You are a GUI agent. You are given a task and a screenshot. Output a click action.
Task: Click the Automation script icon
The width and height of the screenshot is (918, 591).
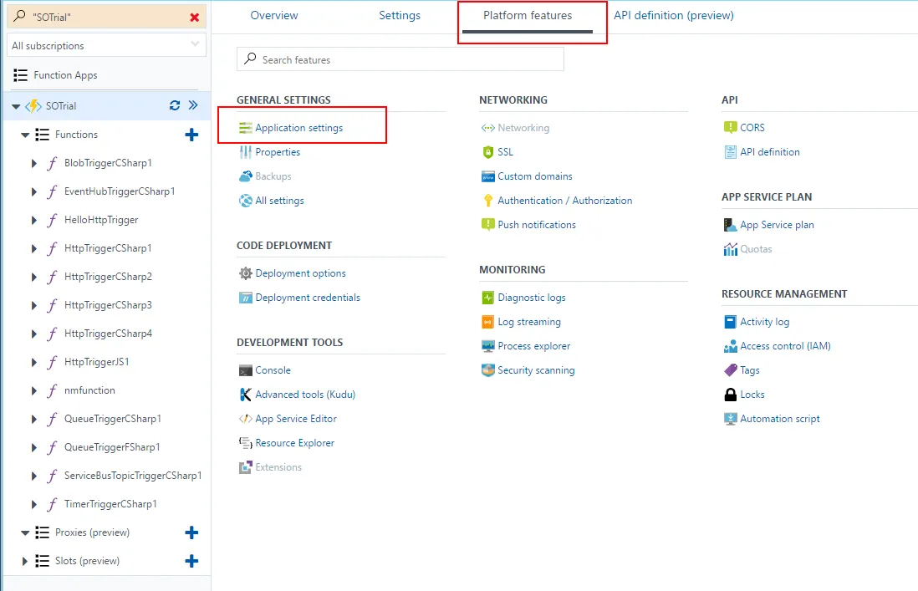[730, 419]
